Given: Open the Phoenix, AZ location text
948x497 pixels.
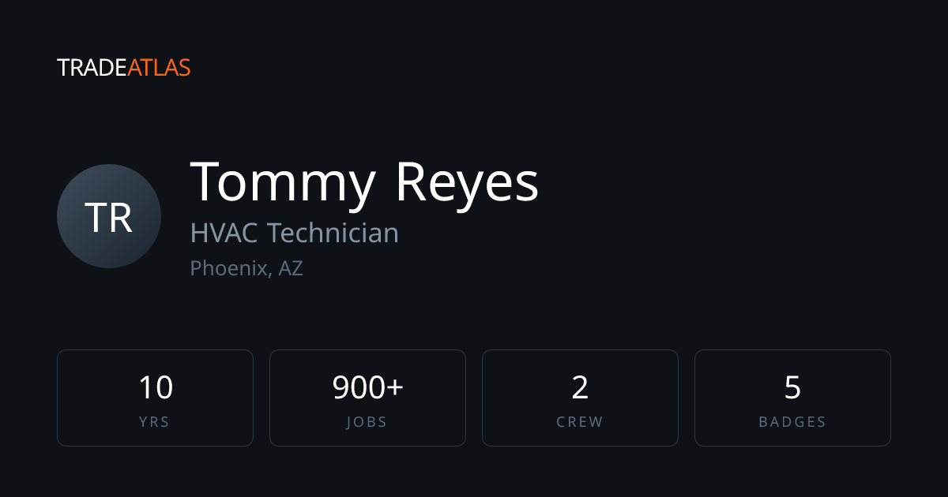Looking at the screenshot, I should tap(246, 268).
